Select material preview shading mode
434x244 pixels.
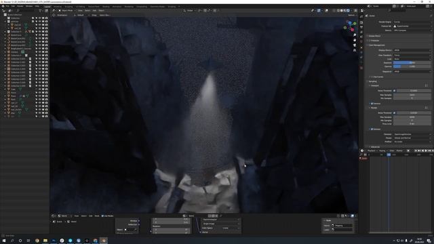pos(345,11)
